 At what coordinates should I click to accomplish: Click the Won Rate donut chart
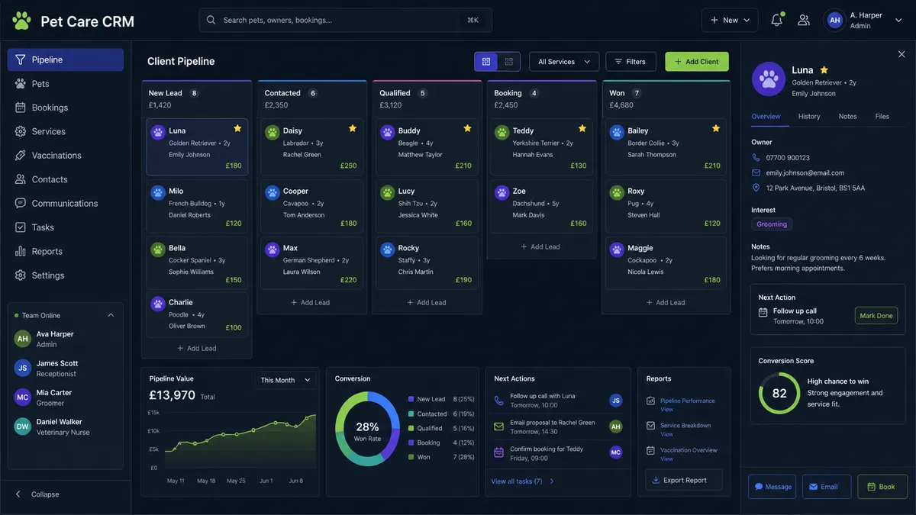click(367, 428)
